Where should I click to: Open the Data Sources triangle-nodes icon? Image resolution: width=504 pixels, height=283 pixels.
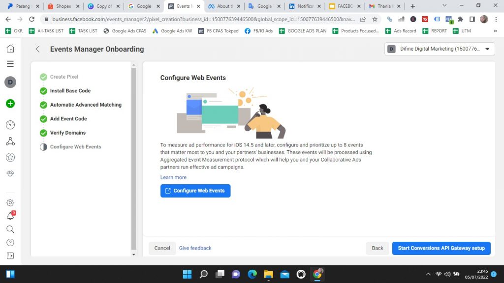[x=10, y=141]
